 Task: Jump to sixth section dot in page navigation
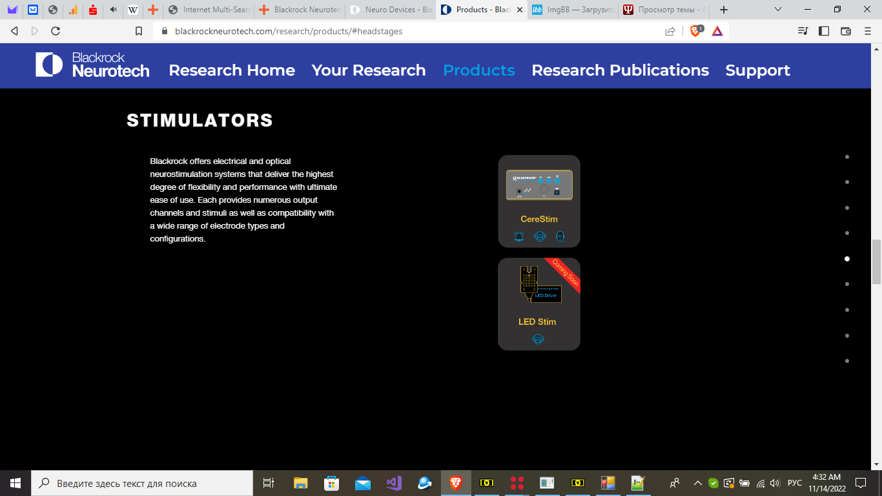847,284
